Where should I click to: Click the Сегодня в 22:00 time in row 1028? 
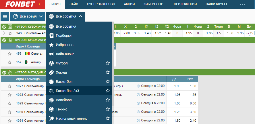153,94
